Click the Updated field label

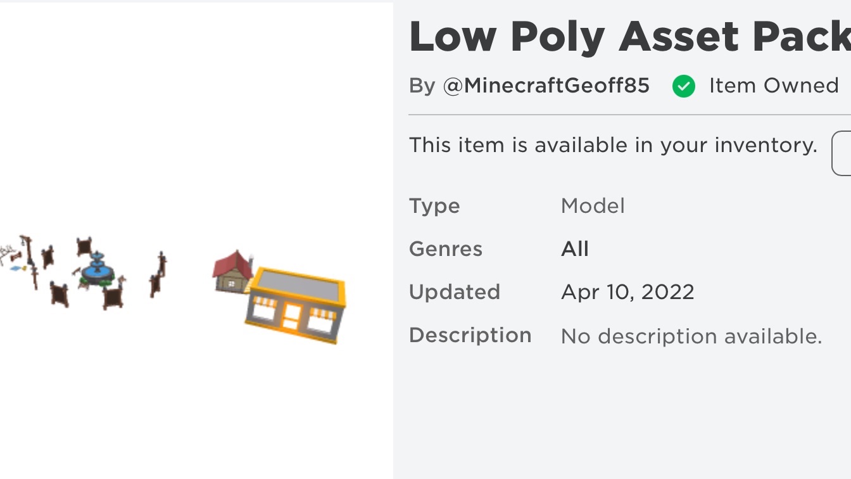coord(455,292)
